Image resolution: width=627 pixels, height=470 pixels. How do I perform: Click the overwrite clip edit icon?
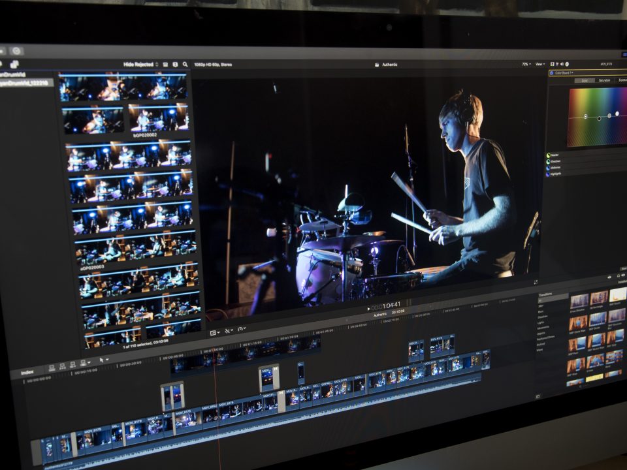pos(83,364)
